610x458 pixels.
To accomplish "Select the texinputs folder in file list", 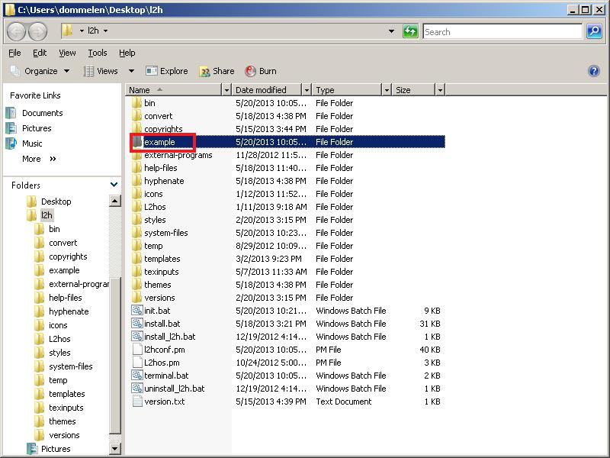I will tap(162, 272).
